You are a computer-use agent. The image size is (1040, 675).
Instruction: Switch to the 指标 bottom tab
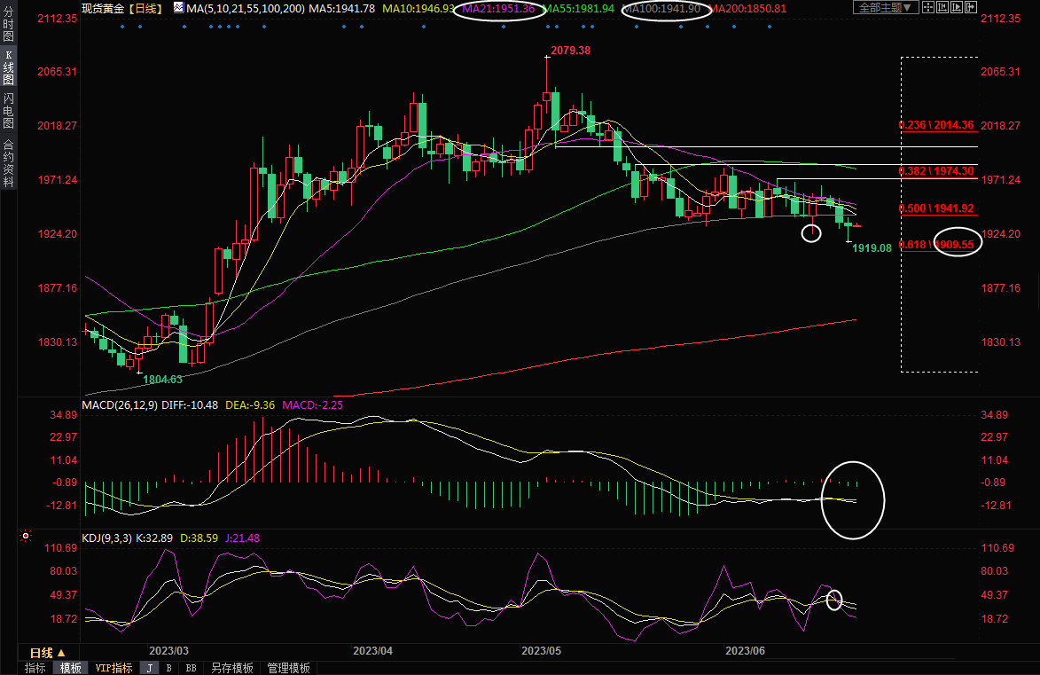[35, 668]
